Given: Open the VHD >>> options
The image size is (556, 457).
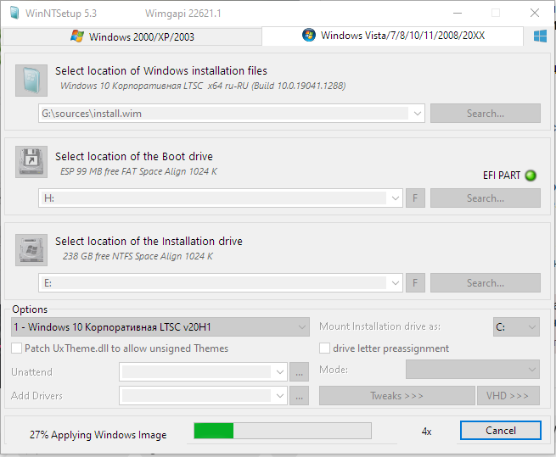Looking at the screenshot, I should 508,395.
